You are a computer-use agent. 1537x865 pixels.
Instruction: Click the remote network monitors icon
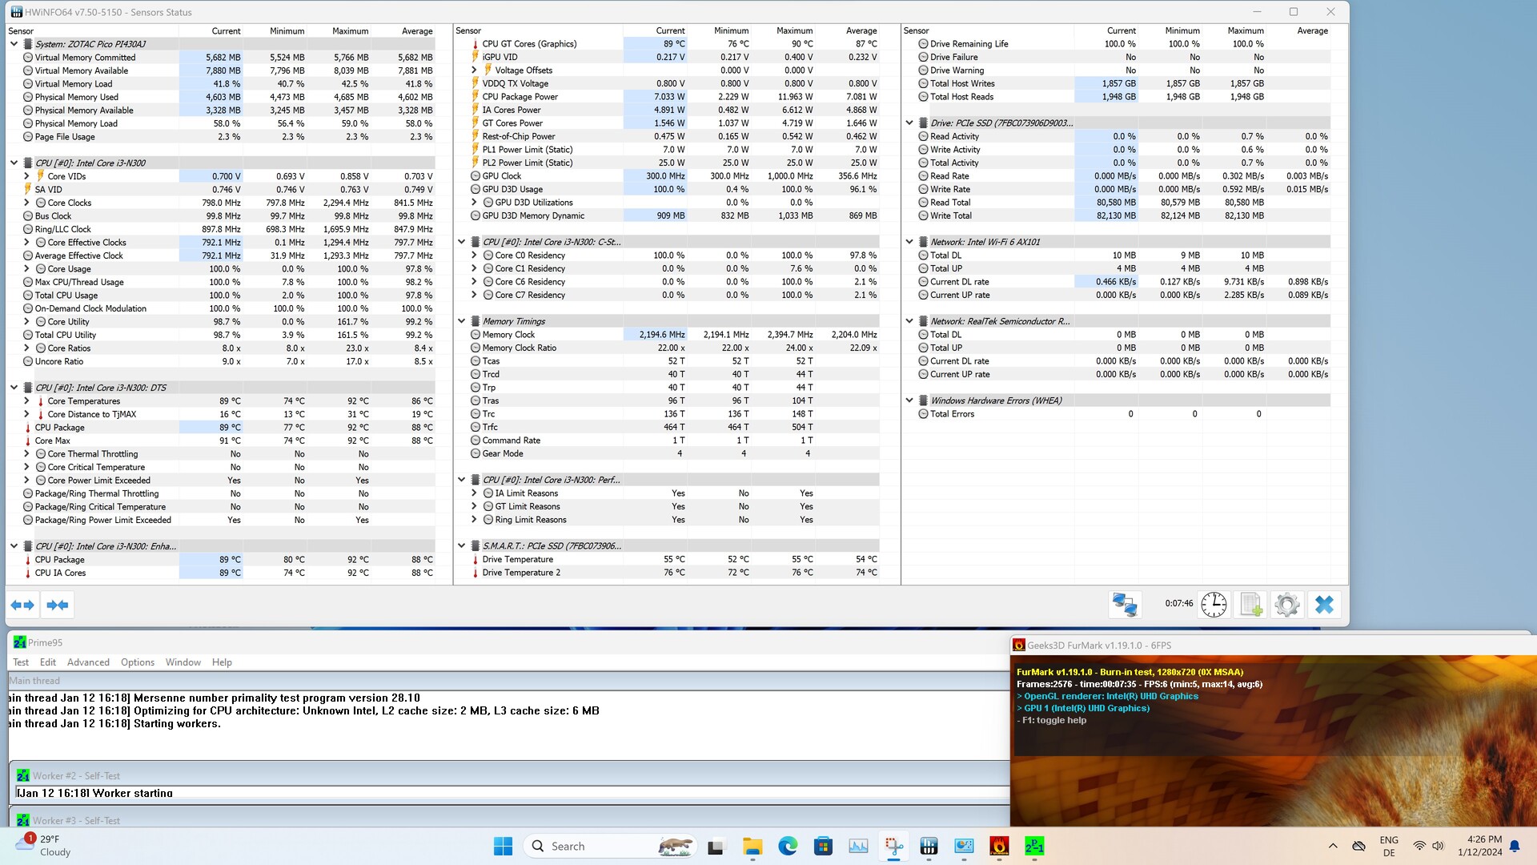(x=1125, y=605)
